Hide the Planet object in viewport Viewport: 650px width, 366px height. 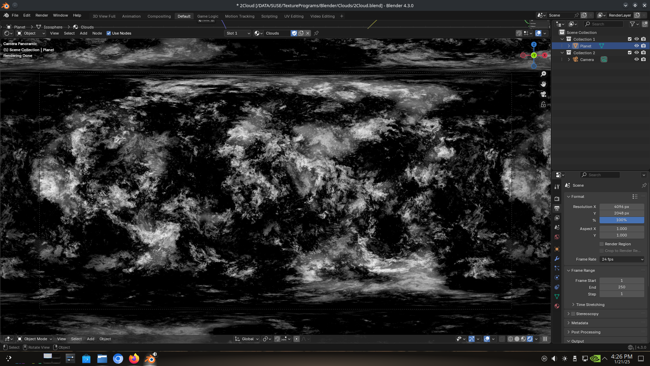pyautogui.click(x=636, y=46)
